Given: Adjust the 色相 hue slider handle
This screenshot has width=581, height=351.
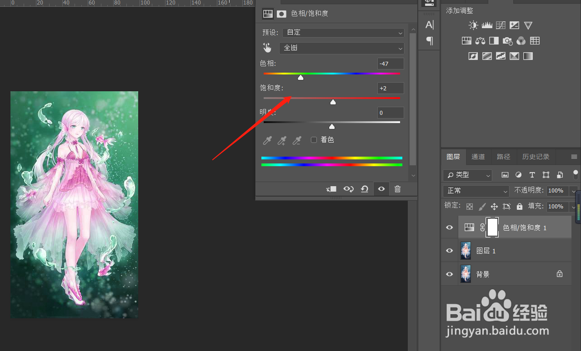Looking at the screenshot, I should [301, 78].
